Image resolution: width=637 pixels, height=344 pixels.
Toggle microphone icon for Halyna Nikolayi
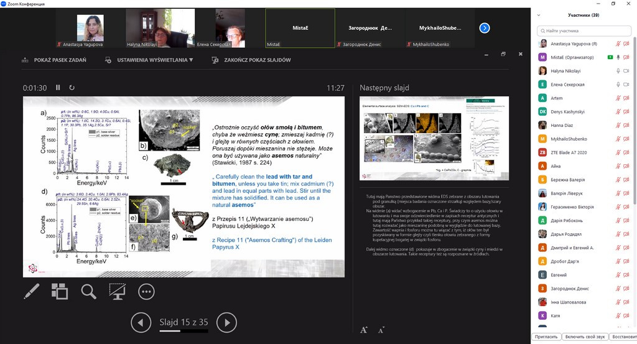point(618,71)
